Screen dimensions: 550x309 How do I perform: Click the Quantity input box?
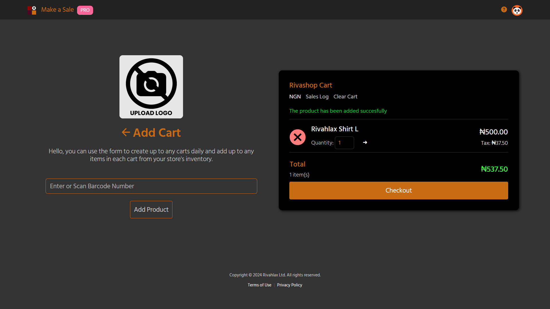(344, 143)
